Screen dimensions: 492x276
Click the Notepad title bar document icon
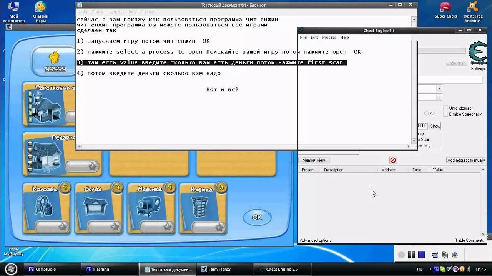80,5
